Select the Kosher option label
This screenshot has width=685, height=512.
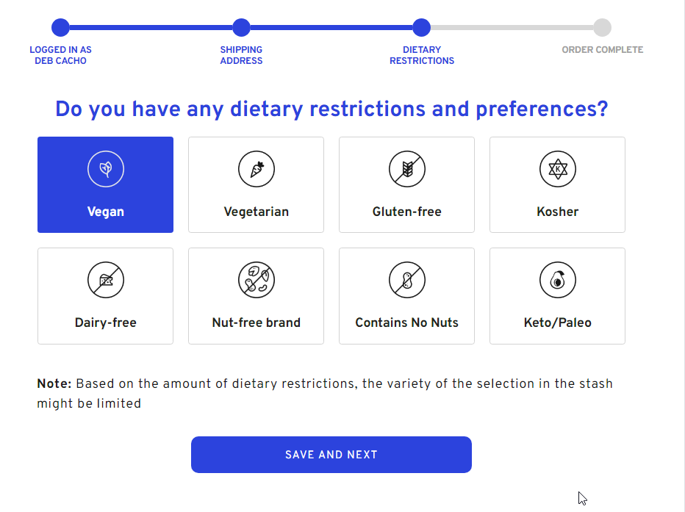click(558, 212)
